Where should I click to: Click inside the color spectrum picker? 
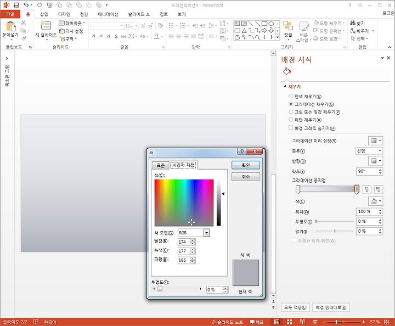coord(184,203)
